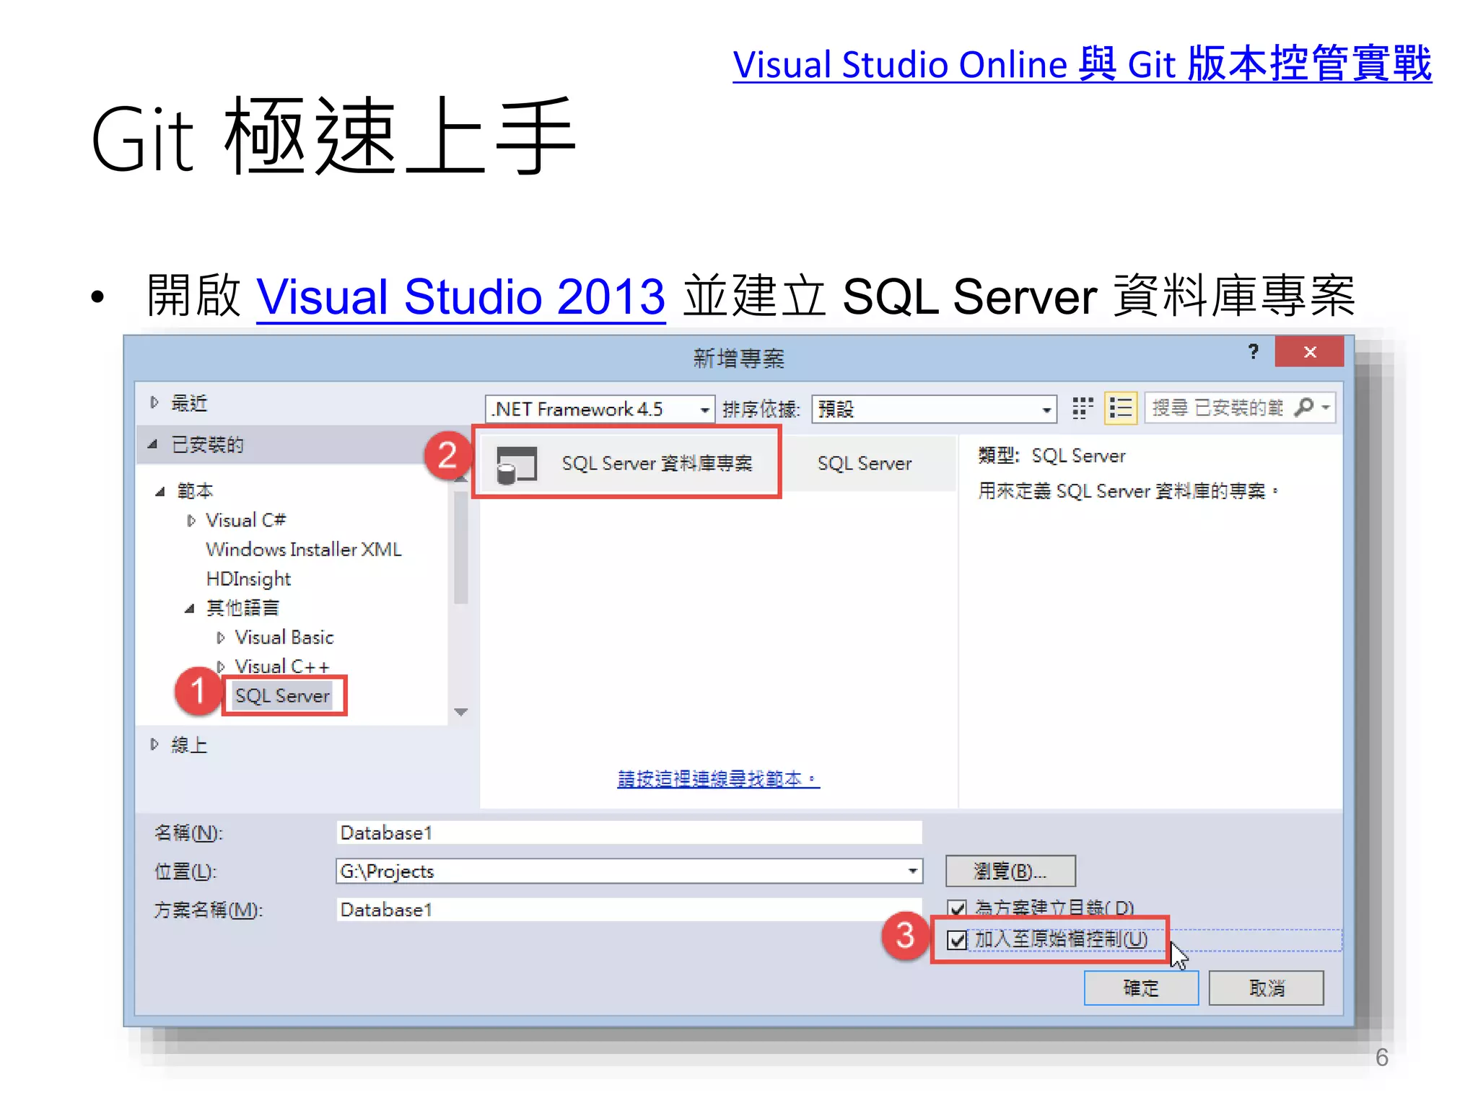Expand 線上 section

[x=154, y=744]
